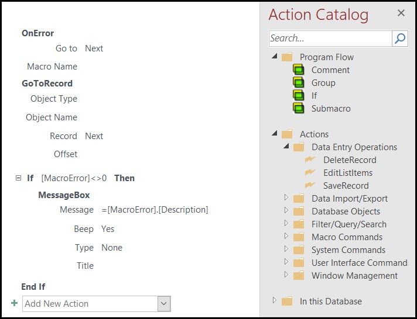Close the Action Catalog pane
The image size is (417, 319).
point(401,13)
